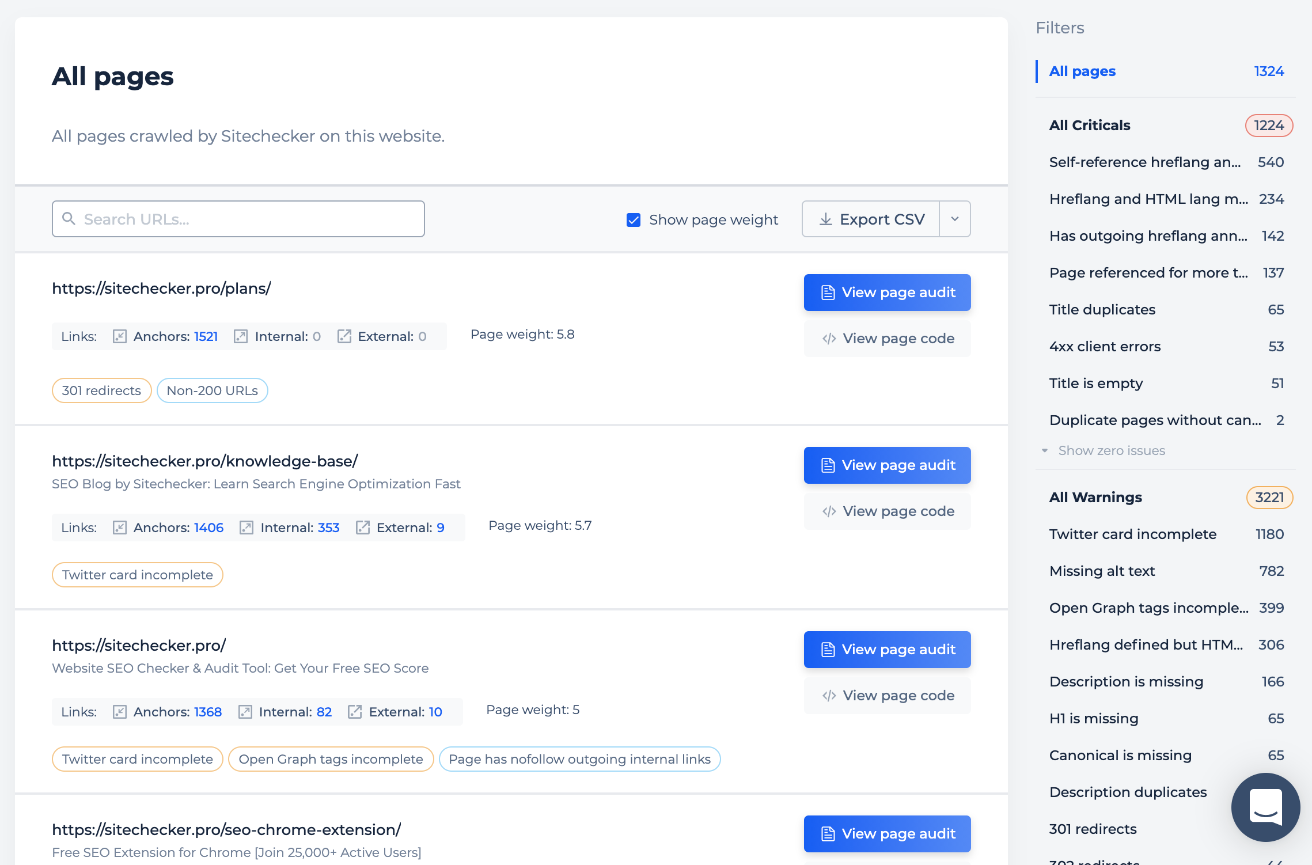Click Internal links icon in knowledge-base row
Viewport: 1312px width, 865px height.
point(247,528)
